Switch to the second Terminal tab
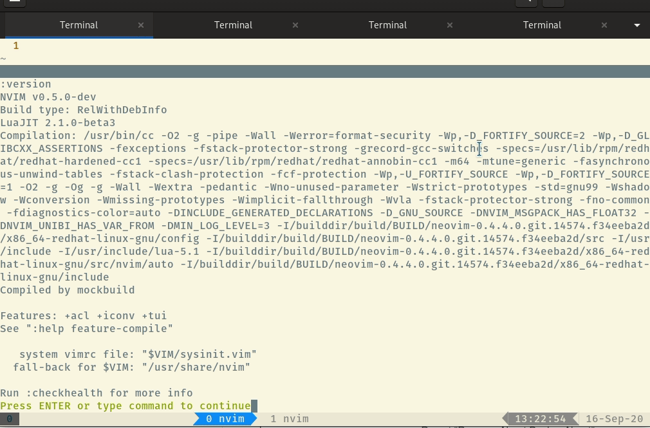Screen dimensions: 650x428 pyautogui.click(x=233, y=25)
